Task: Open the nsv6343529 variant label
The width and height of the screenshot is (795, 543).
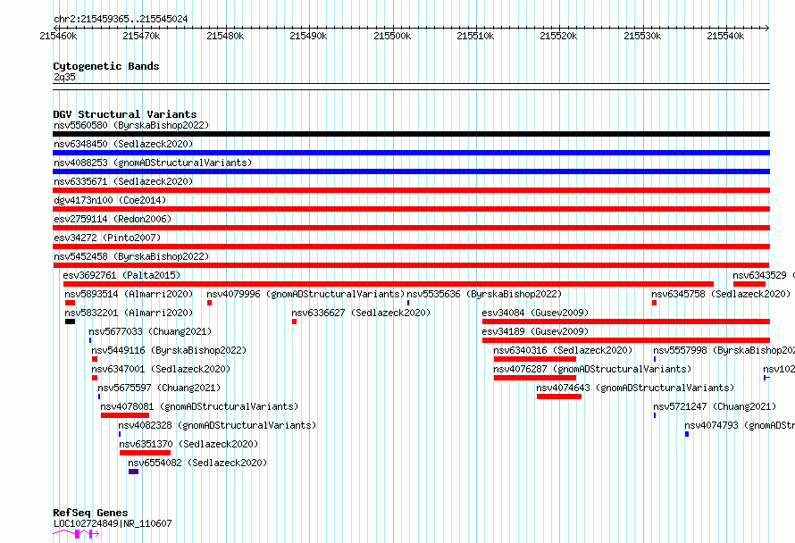Action: 764,275
